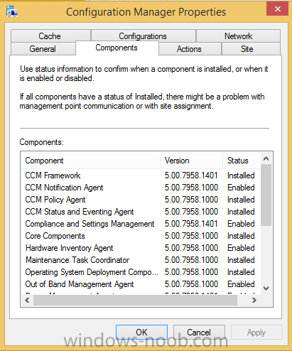
Task: Open the Configurations tab
Action: pos(143,36)
